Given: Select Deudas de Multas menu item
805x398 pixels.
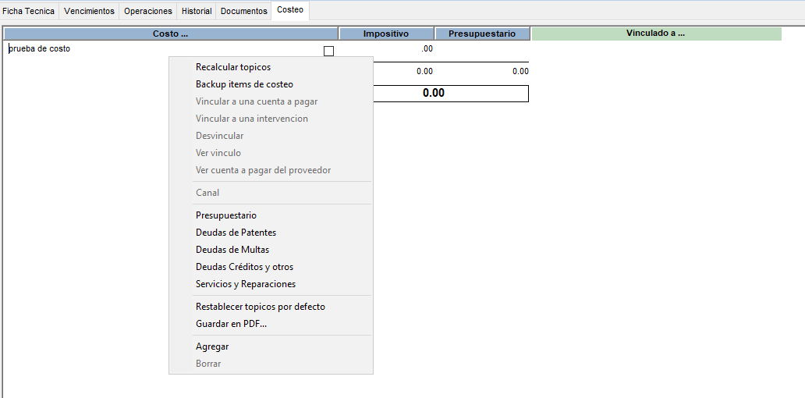Looking at the screenshot, I should point(232,250).
